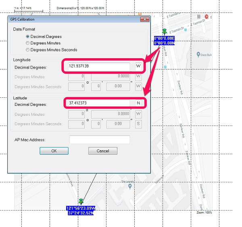The width and height of the screenshot is (242, 227).
Task: Toggle the N direction button for Latitude Decimal Degrees
Action: coord(138,104)
